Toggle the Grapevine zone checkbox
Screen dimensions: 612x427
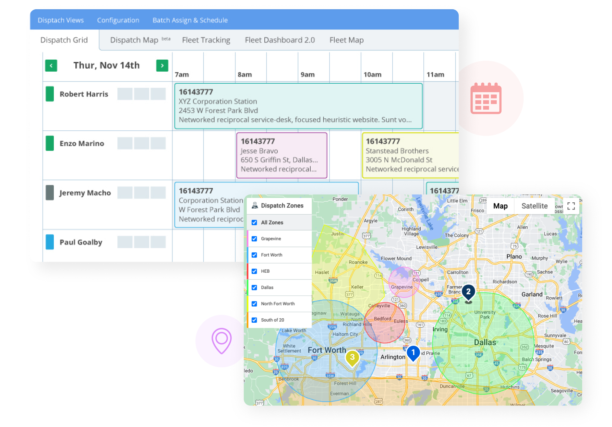(254, 239)
